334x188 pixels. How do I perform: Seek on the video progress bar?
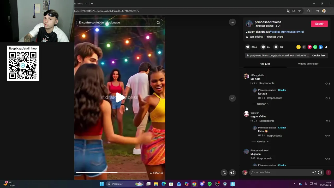(x=111, y=173)
